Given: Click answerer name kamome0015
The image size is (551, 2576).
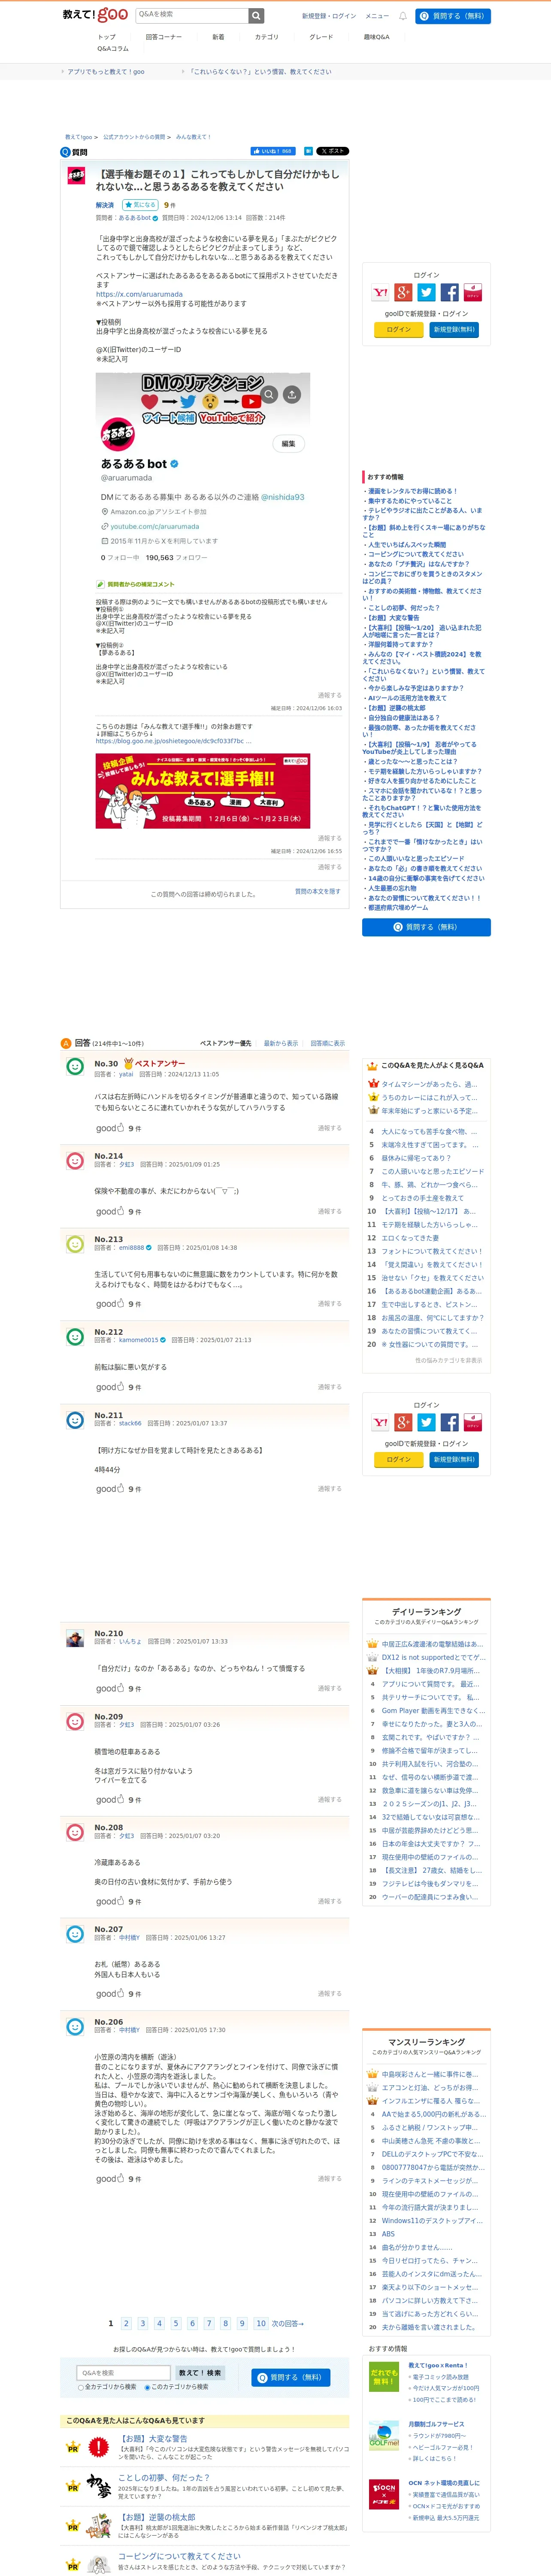Looking at the screenshot, I should (x=139, y=1340).
